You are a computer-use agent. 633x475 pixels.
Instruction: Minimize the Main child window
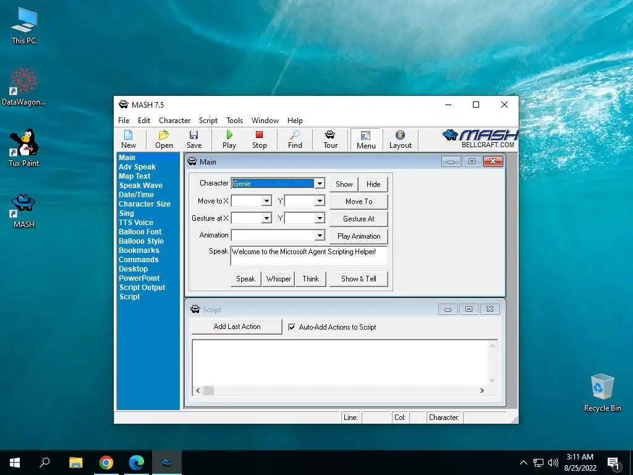click(451, 161)
